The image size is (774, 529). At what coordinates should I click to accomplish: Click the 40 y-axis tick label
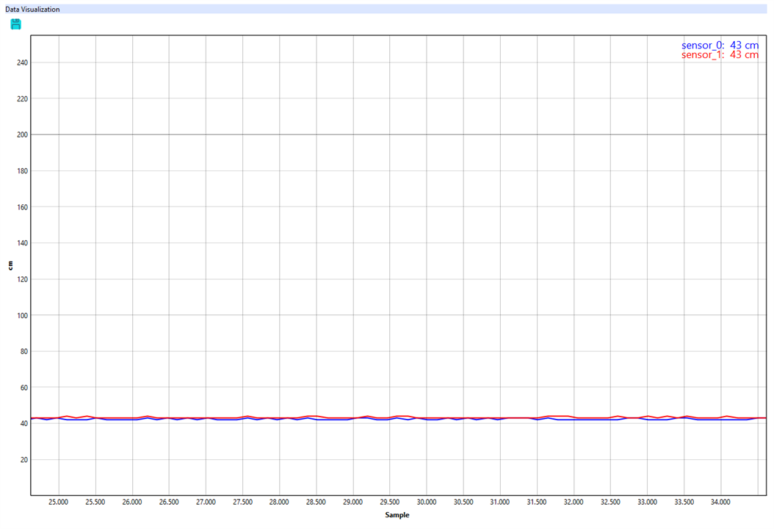[x=23, y=424]
